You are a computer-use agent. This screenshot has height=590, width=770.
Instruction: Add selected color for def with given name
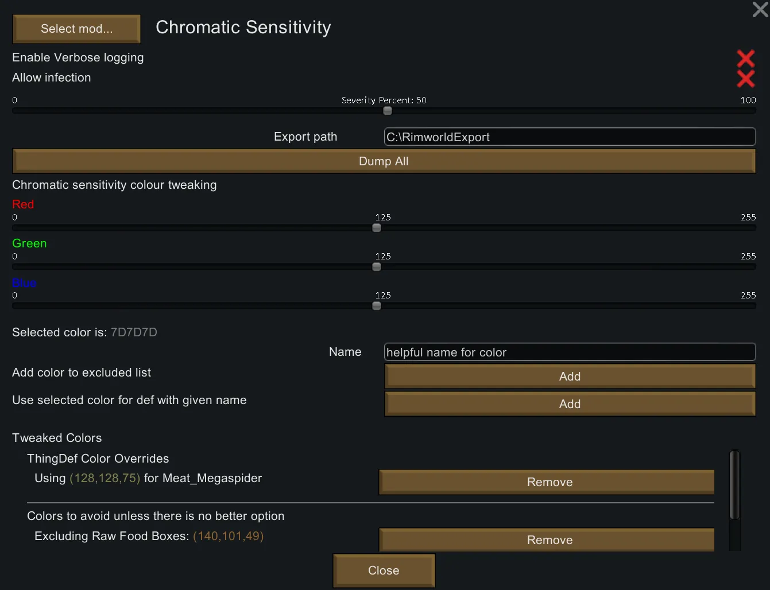pyautogui.click(x=569, y=404)
